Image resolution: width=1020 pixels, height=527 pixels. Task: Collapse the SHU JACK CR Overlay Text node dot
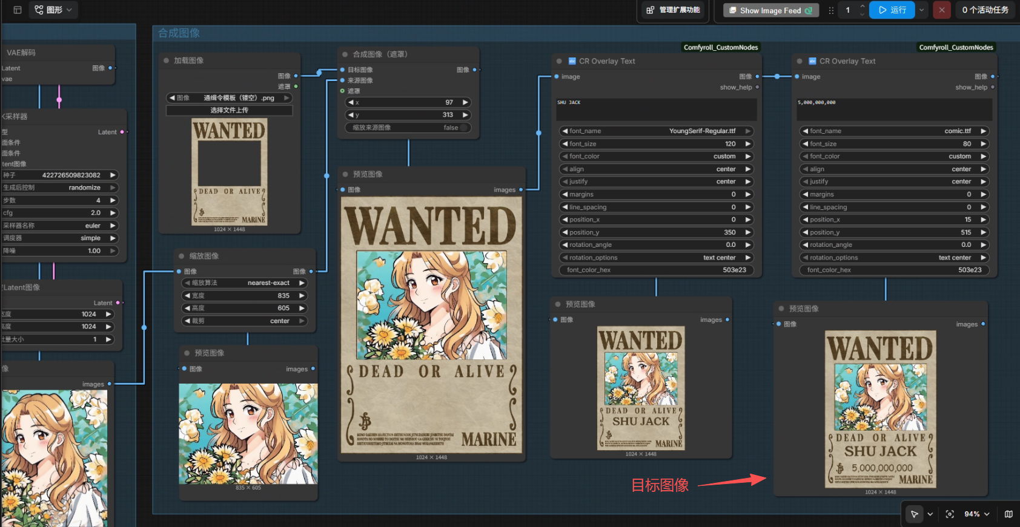559,61
